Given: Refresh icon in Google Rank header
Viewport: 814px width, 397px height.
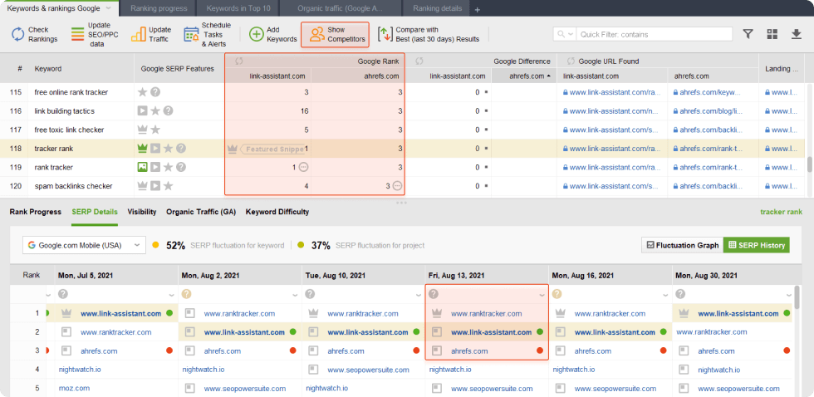Looking at the screenshot, I should pyautogui.click(x=239, y=61).
